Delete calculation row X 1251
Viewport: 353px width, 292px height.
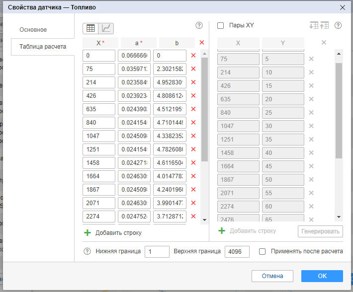[x=193, y=149]
